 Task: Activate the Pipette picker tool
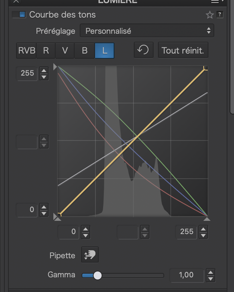pyautogui.click(x=90, y=255)
